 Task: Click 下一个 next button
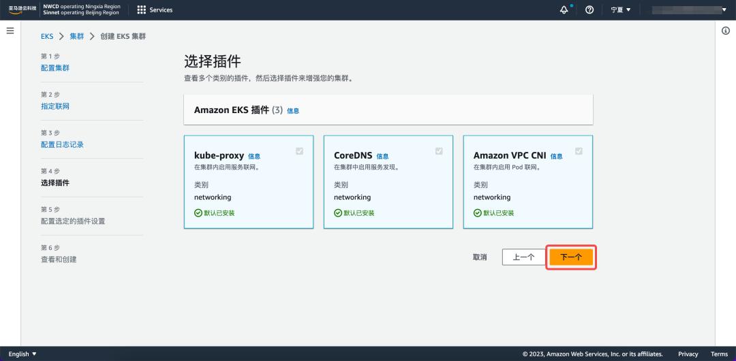coord(571,257)
